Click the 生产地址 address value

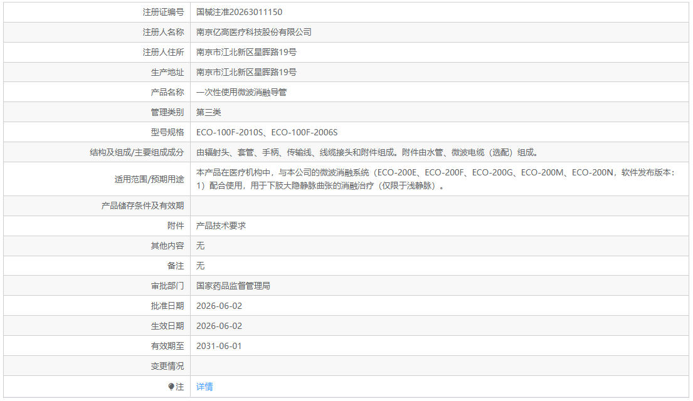(246, 72)
